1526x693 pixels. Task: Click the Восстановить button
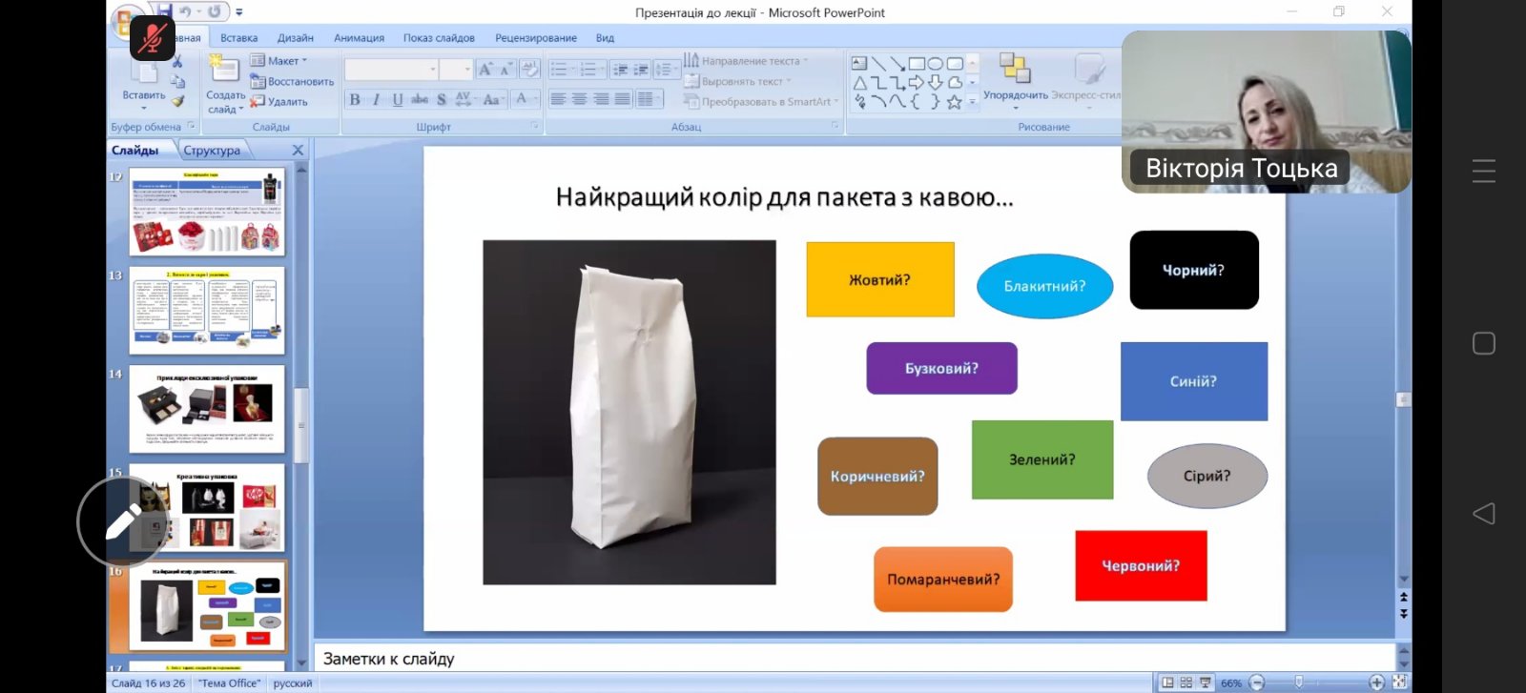(293, 82)
